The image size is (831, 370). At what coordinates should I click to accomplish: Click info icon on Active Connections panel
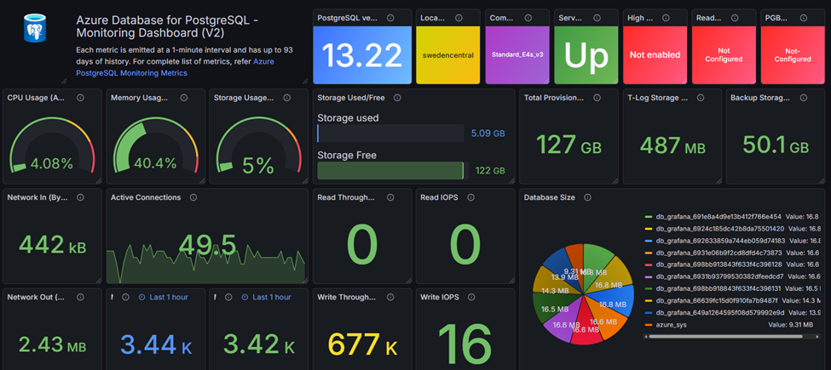click(193, 197)
